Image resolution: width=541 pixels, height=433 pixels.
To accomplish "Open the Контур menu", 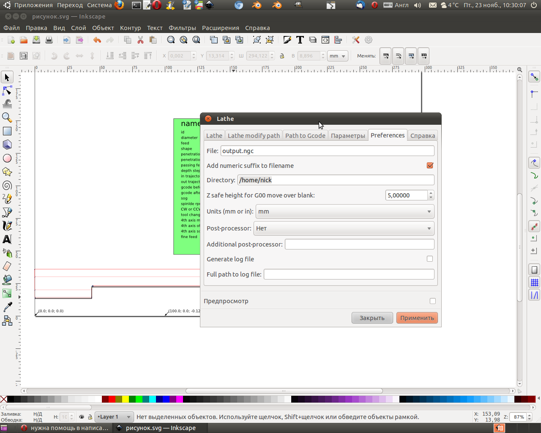I will [x=130, y=28].
